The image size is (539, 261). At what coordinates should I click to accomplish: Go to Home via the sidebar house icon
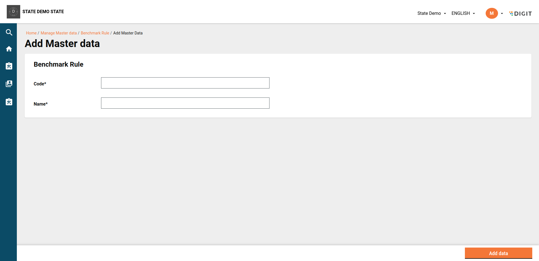click(x=9, y=49)
